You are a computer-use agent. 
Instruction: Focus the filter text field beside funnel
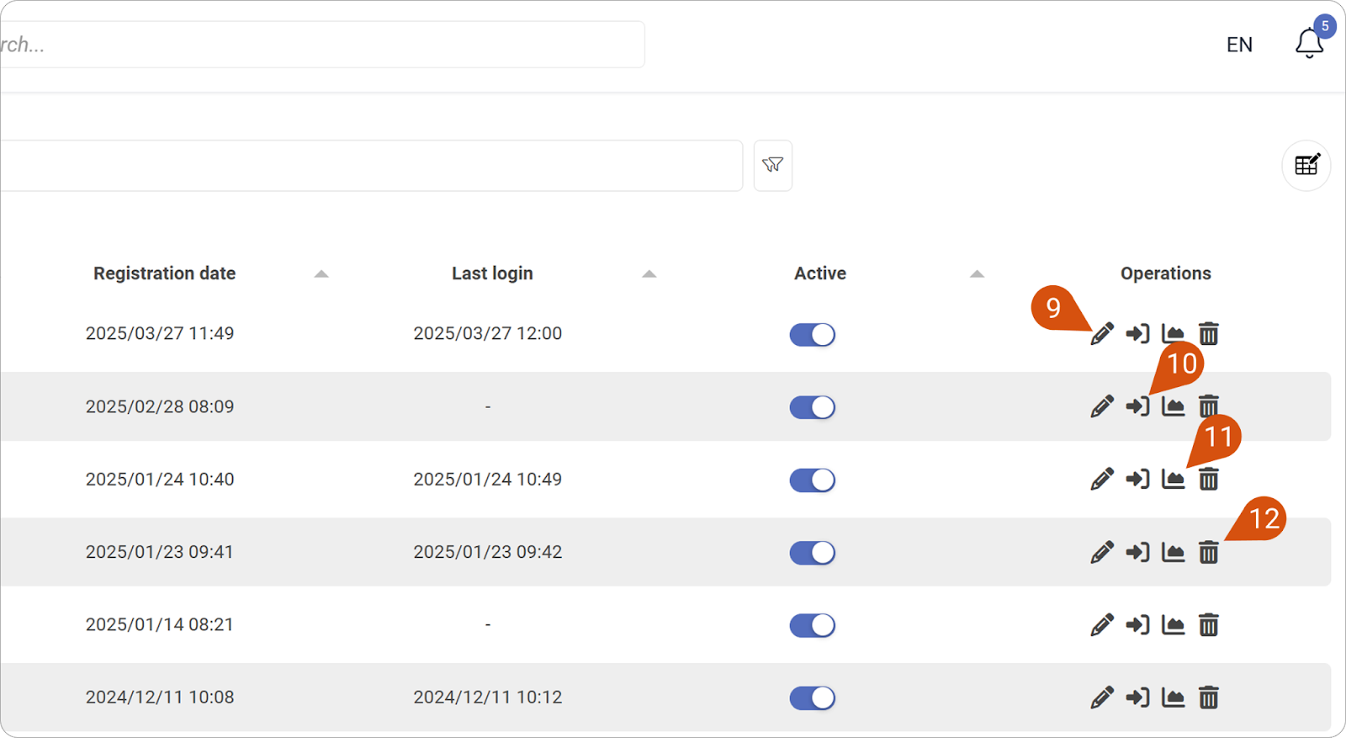coord(370,165)
